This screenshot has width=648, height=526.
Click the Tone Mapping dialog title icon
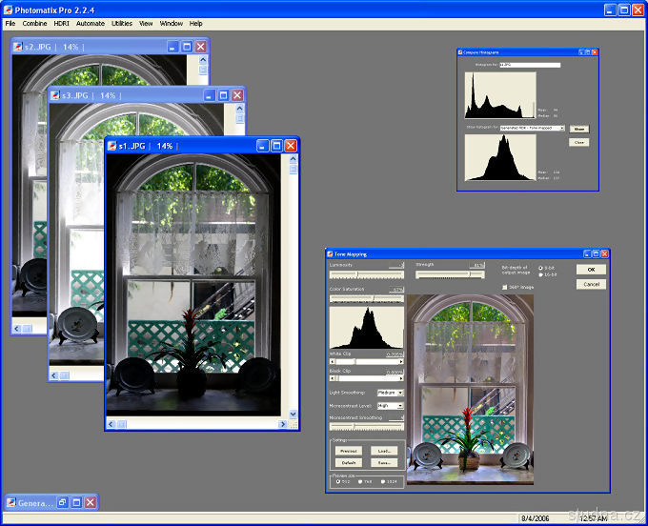tap(330, 254)
